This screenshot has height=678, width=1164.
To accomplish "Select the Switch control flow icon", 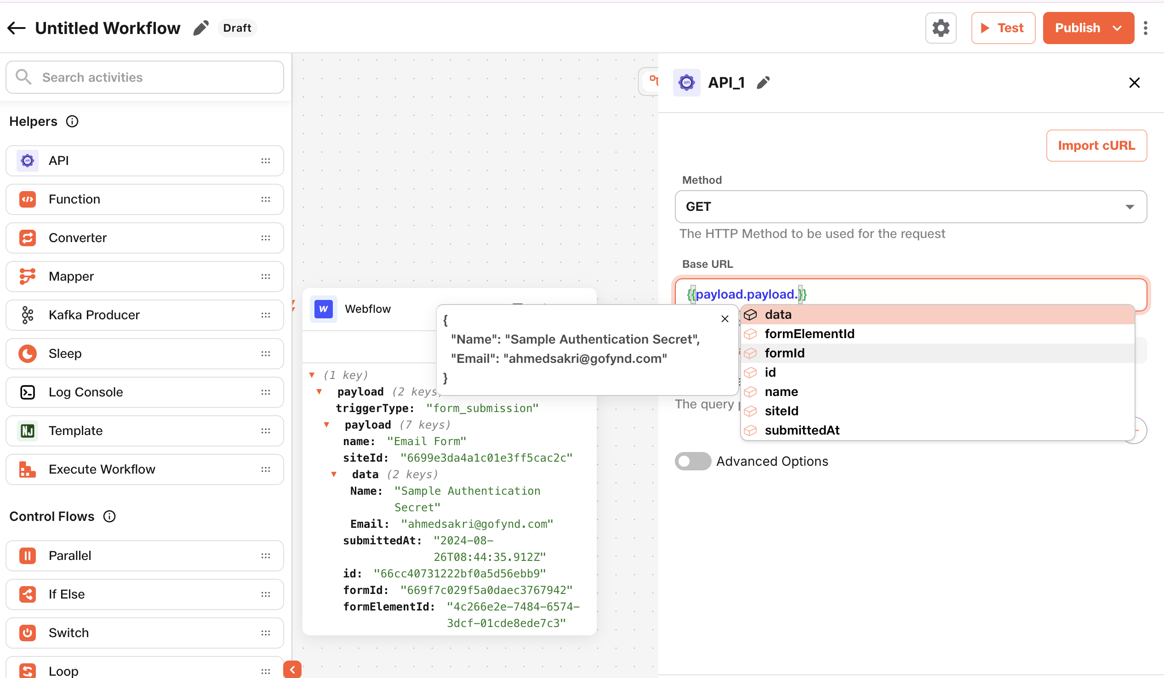I will click(x=28, y=633).
